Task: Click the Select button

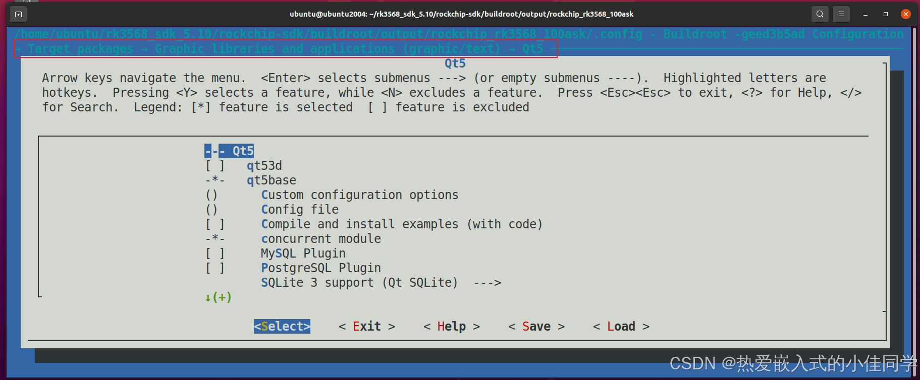Action: (x=282, y=327)
